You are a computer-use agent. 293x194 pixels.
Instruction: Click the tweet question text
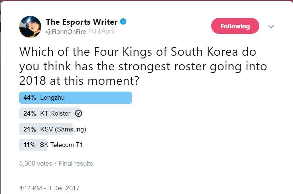[143, 66]
